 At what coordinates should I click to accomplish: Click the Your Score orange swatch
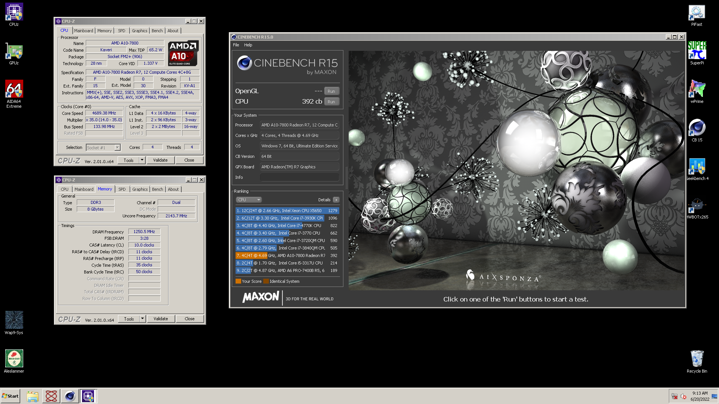click(x=238, y=281)
